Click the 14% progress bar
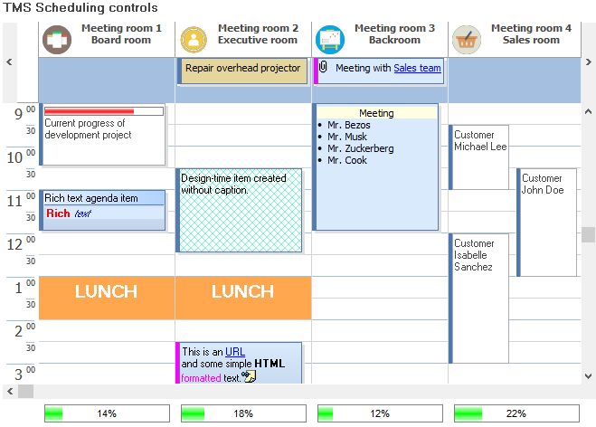596x427 pixels. pyautogui.click(x=107, y=413)
